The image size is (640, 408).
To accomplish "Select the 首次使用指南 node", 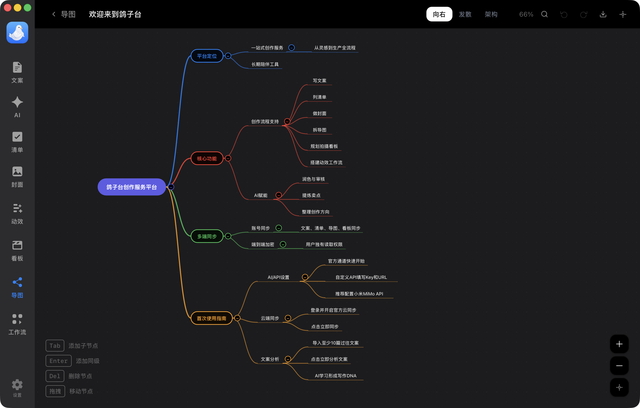I will click(211, 318).
